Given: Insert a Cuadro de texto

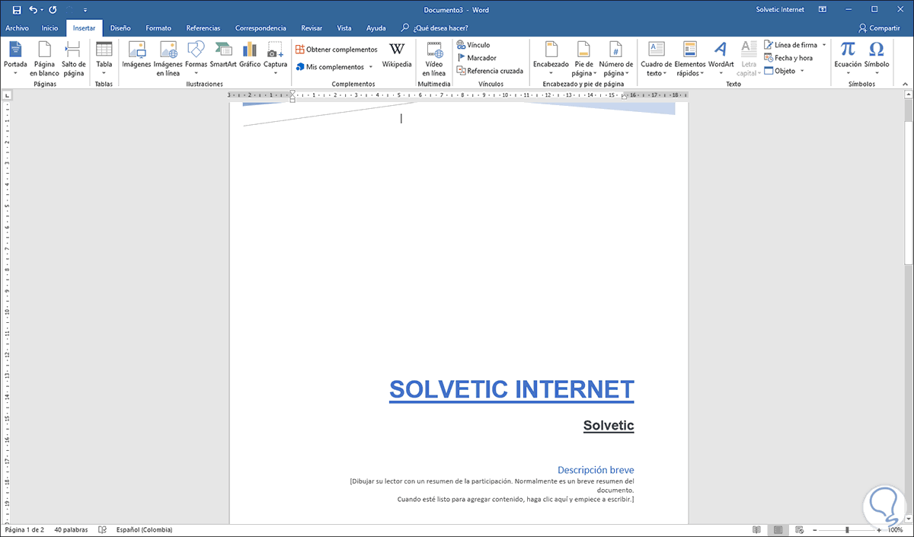Looking at the screenshot, I should coord(656,58).
